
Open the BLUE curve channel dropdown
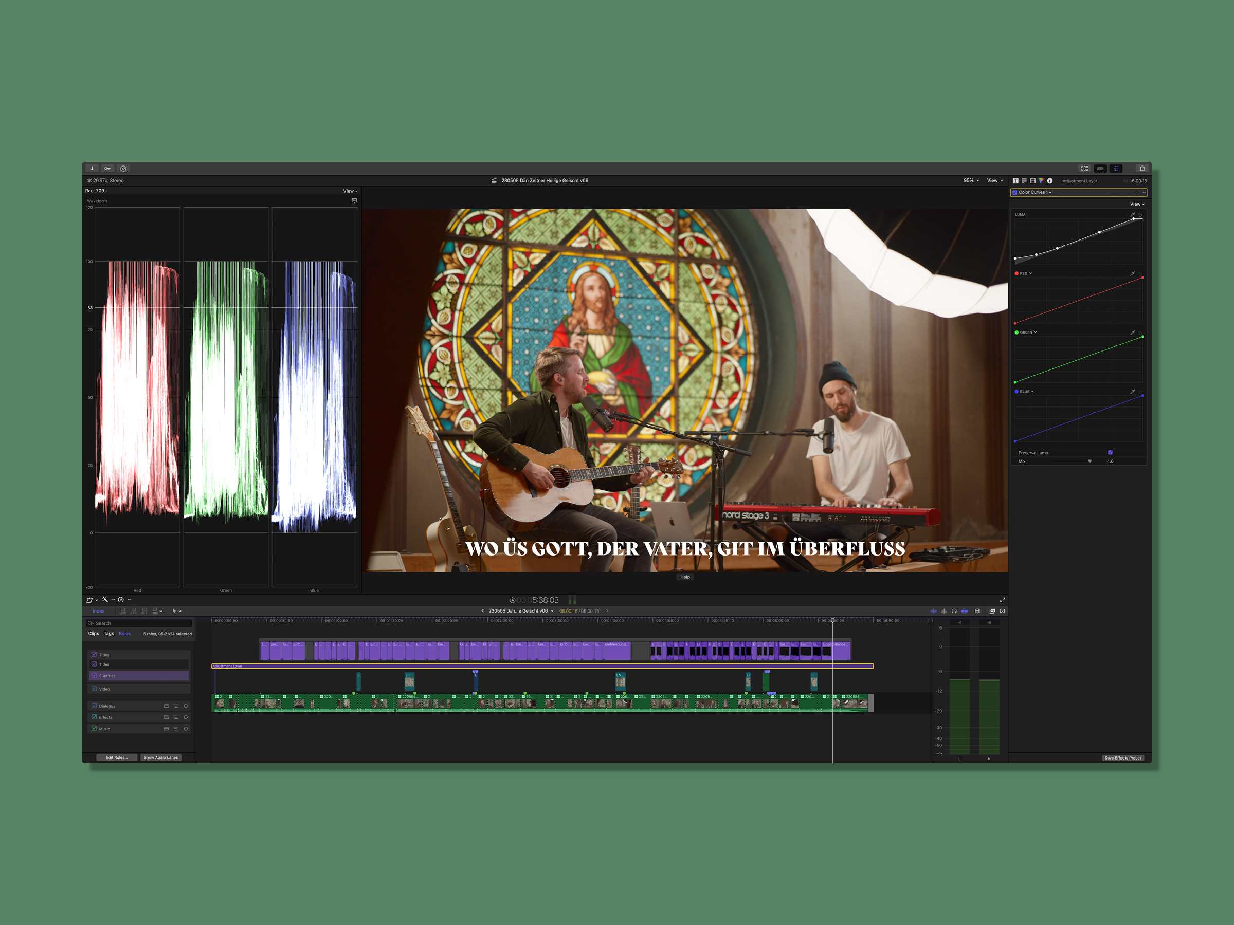point(1024,392)
